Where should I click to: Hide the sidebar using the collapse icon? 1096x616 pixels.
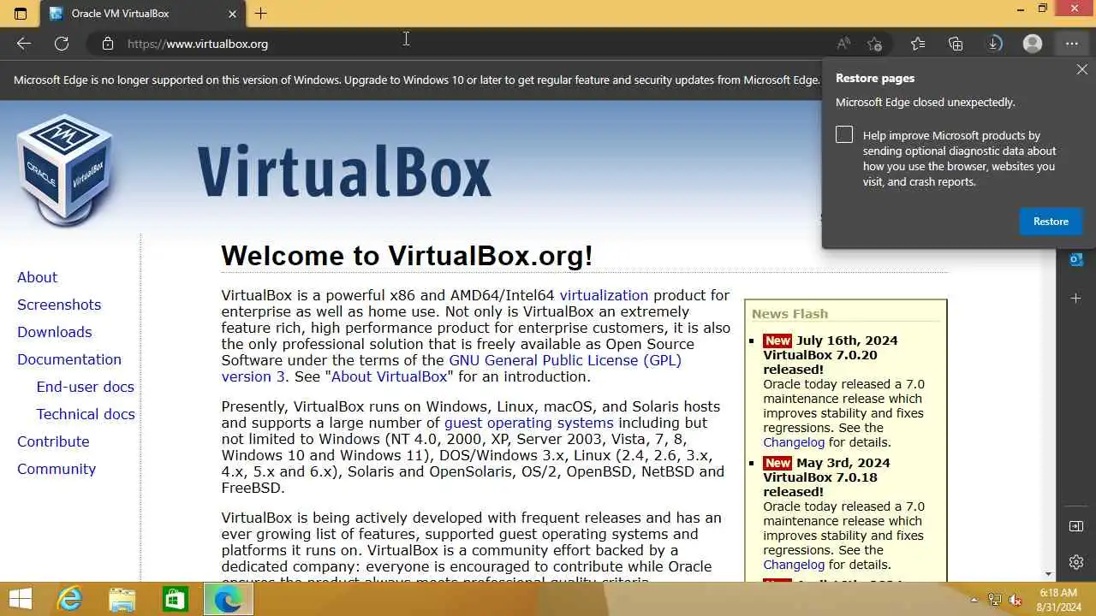pos(1076,525)
